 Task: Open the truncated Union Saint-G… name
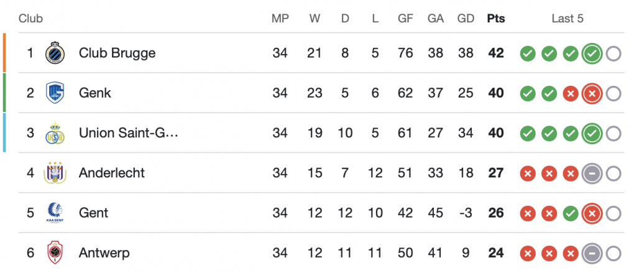(129, 132)
